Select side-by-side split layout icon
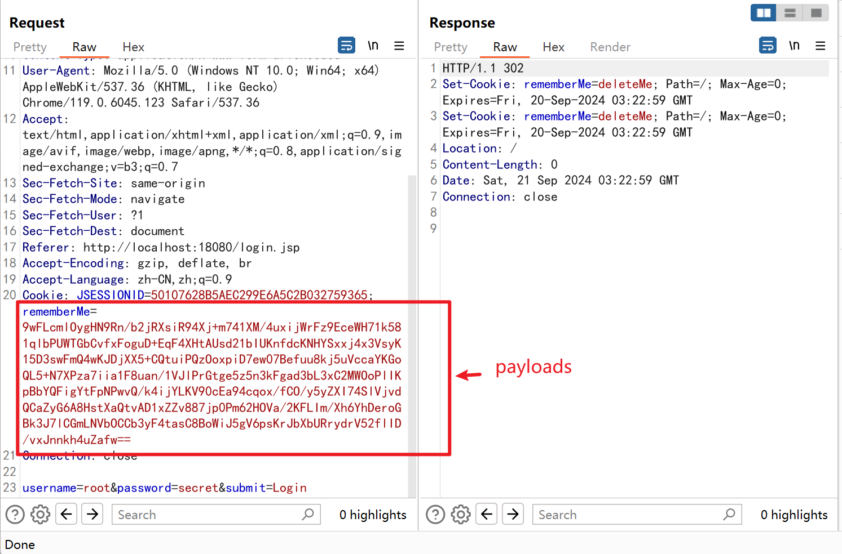842x554 pixels. (764, 12)
